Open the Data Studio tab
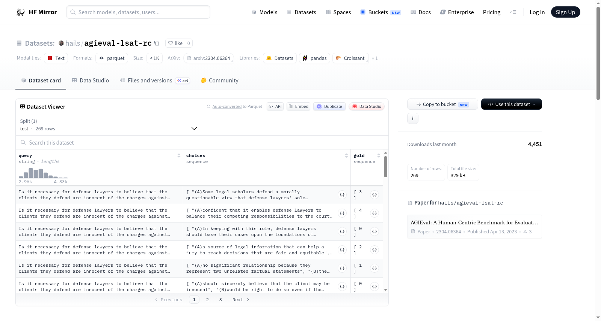The height and width of the screenshot is (321, 601). [x=91, y=81]
